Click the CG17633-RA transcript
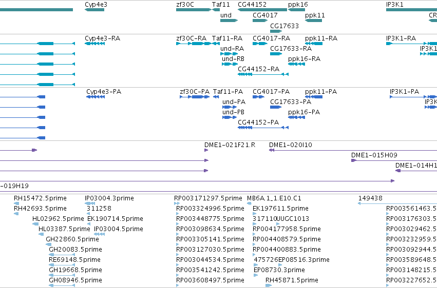437x288 pixels. coord(276,54)
